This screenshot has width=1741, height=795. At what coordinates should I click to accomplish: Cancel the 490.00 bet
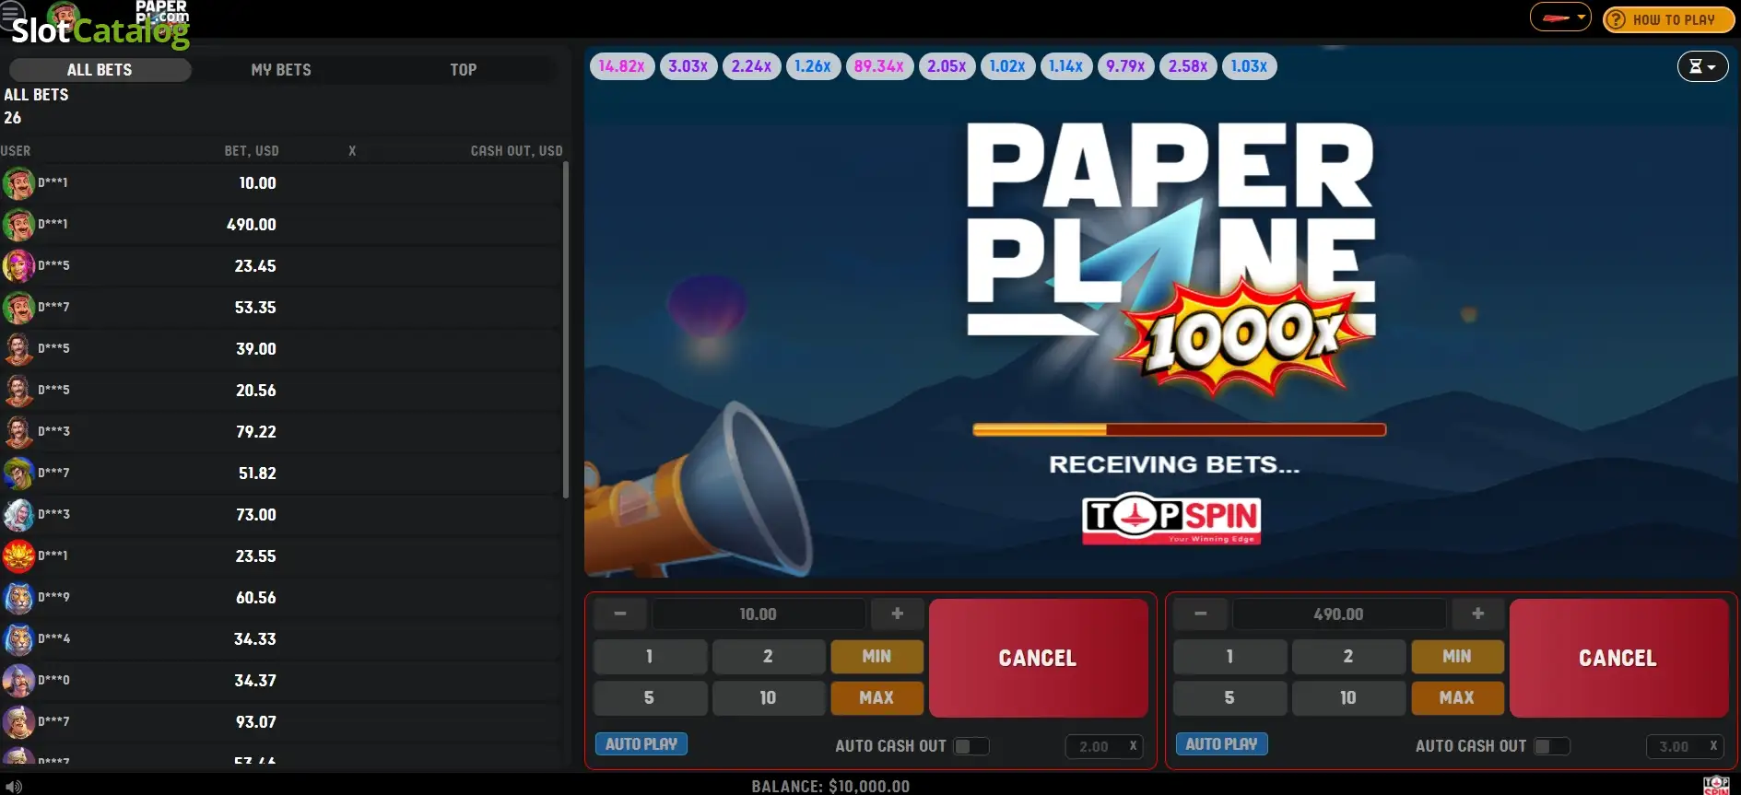[x=1618, y=658]
